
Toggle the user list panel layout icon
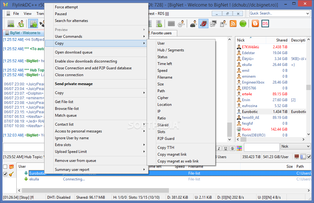(x=303, y=157)
